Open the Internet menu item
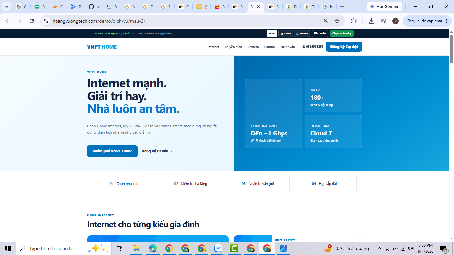Image resolution: width=454 pixels, height=255 pixels. click(x=213, y=47)
